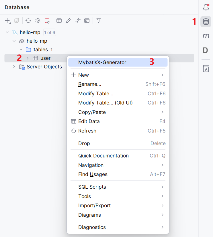Click the Filter funnel icon
This screenshot has height=237, width=213.
coord(99,21)
